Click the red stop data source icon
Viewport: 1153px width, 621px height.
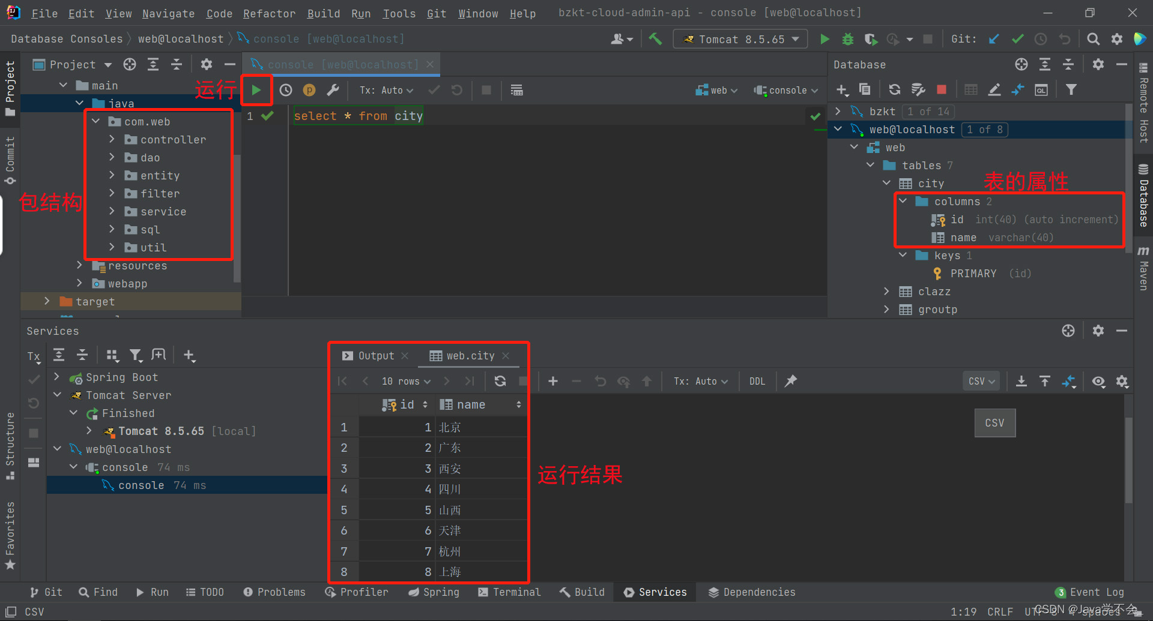pos(941,89)
